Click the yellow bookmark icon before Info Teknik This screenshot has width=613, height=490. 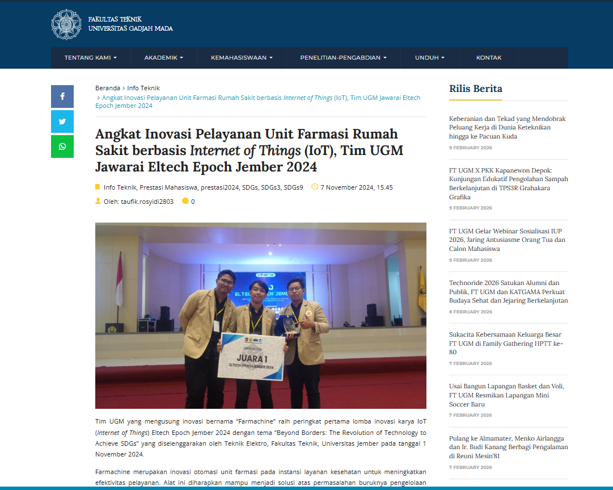click(97, 187)
